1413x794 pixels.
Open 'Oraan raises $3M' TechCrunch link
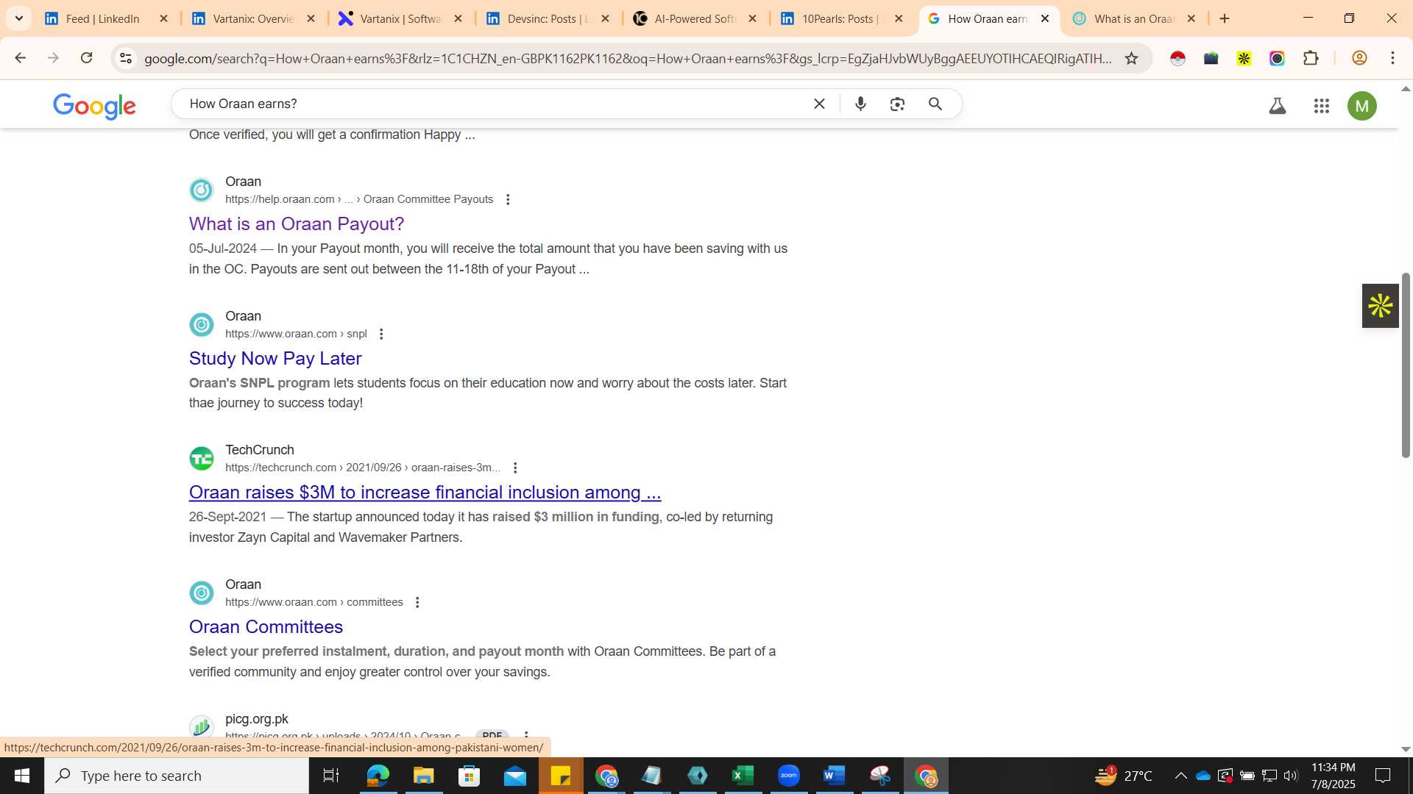pyautogui.click(x=425, y=493)
